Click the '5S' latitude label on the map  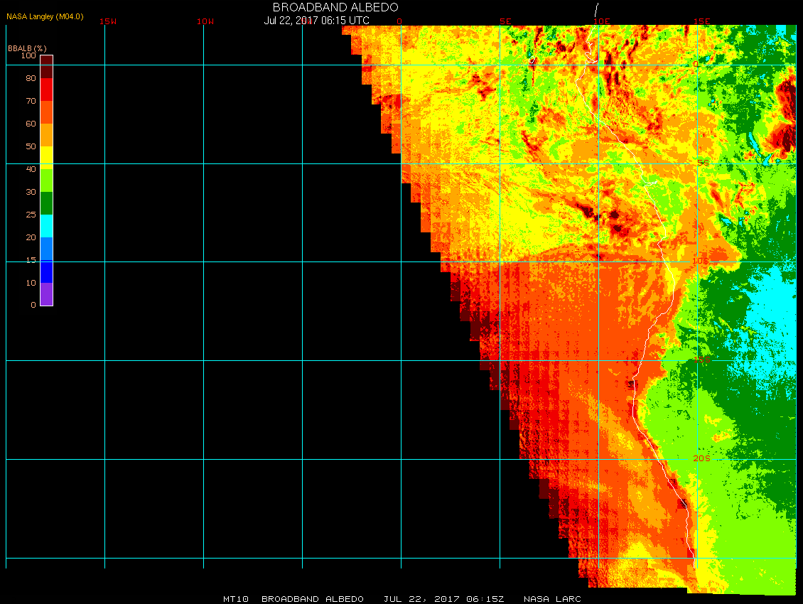(x=702, y=163)
